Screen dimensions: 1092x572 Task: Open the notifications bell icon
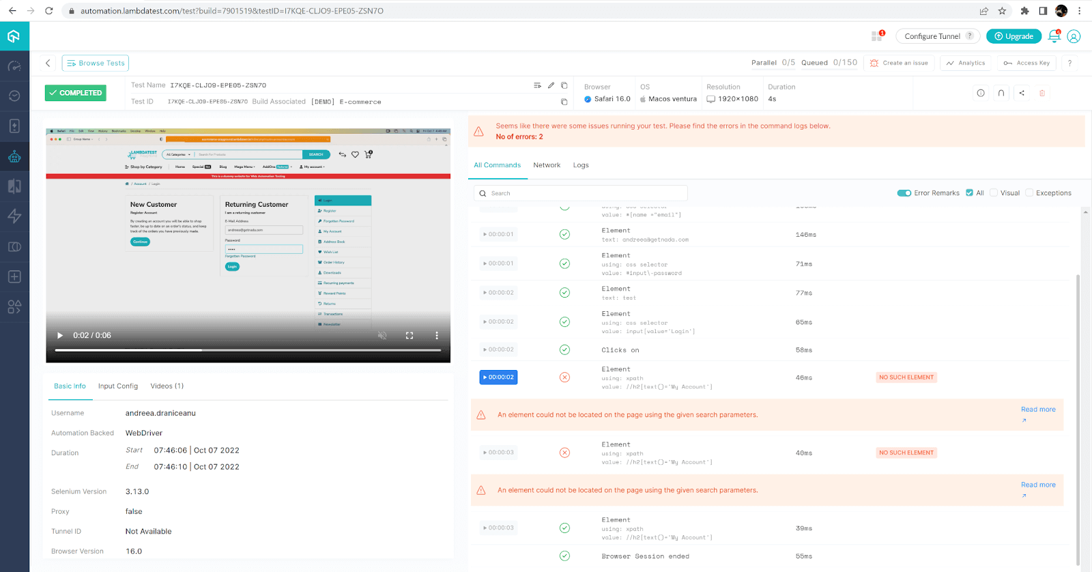coord(1054,36)
